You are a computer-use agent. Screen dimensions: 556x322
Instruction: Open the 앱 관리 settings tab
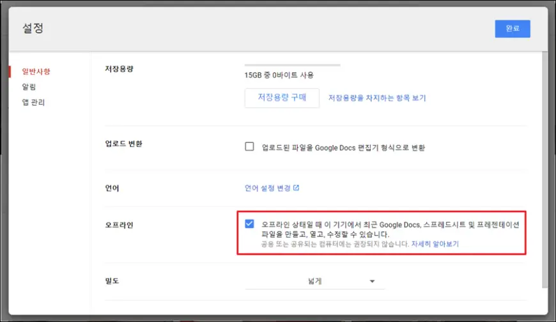pos(33,102)
